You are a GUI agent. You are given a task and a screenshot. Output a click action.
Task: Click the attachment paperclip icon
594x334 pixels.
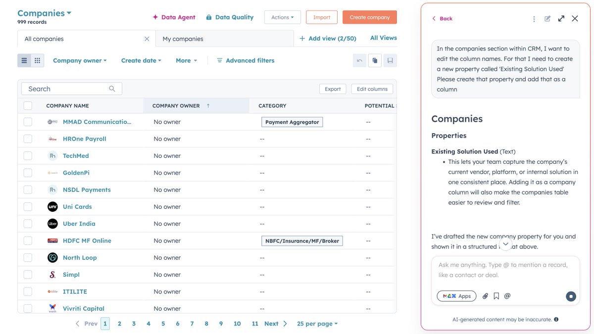(485, 296)
